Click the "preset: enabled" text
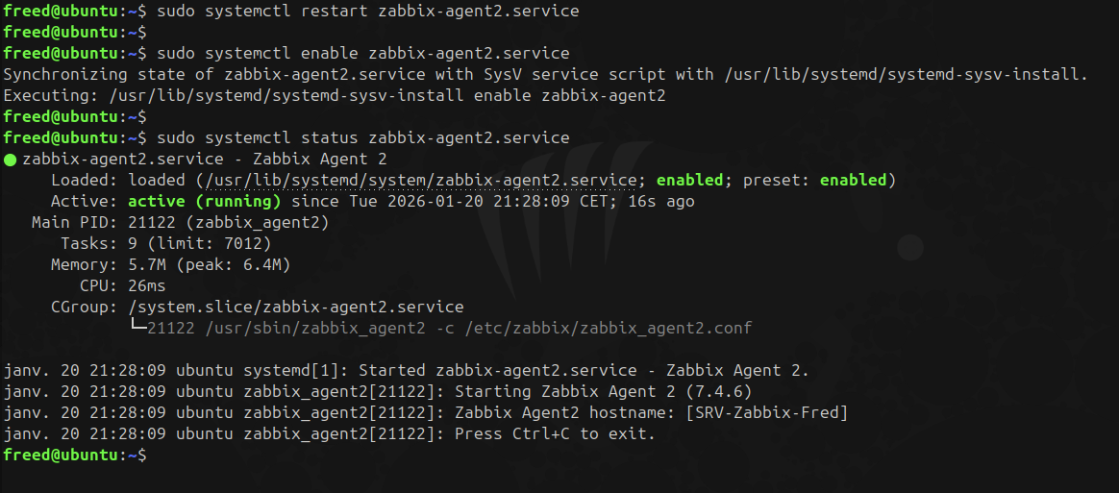Screen dimensions: 1119x493 (814, 180)
